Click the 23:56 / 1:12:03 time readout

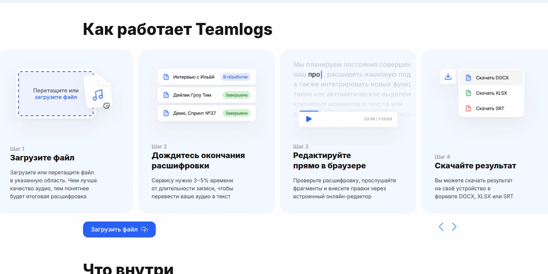click(378, 119)
